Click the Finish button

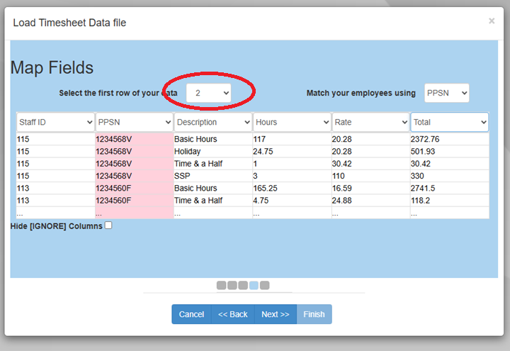click(314, 314)
